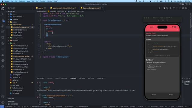This screenshot has width=192, height=108.
Task: Click the circled arrow icon in editor toolbar
Action: pyautogui.click(x=183, y=8)
